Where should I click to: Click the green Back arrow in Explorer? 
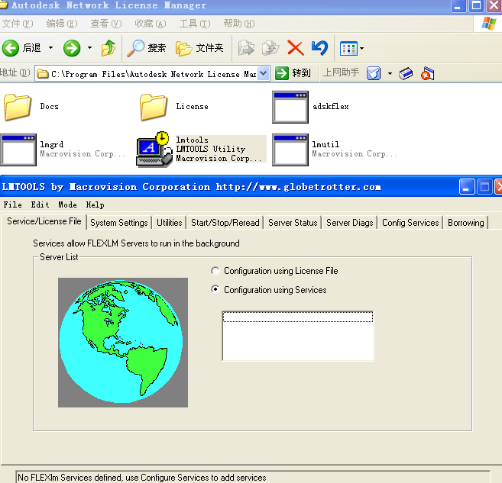click(11, 48)
